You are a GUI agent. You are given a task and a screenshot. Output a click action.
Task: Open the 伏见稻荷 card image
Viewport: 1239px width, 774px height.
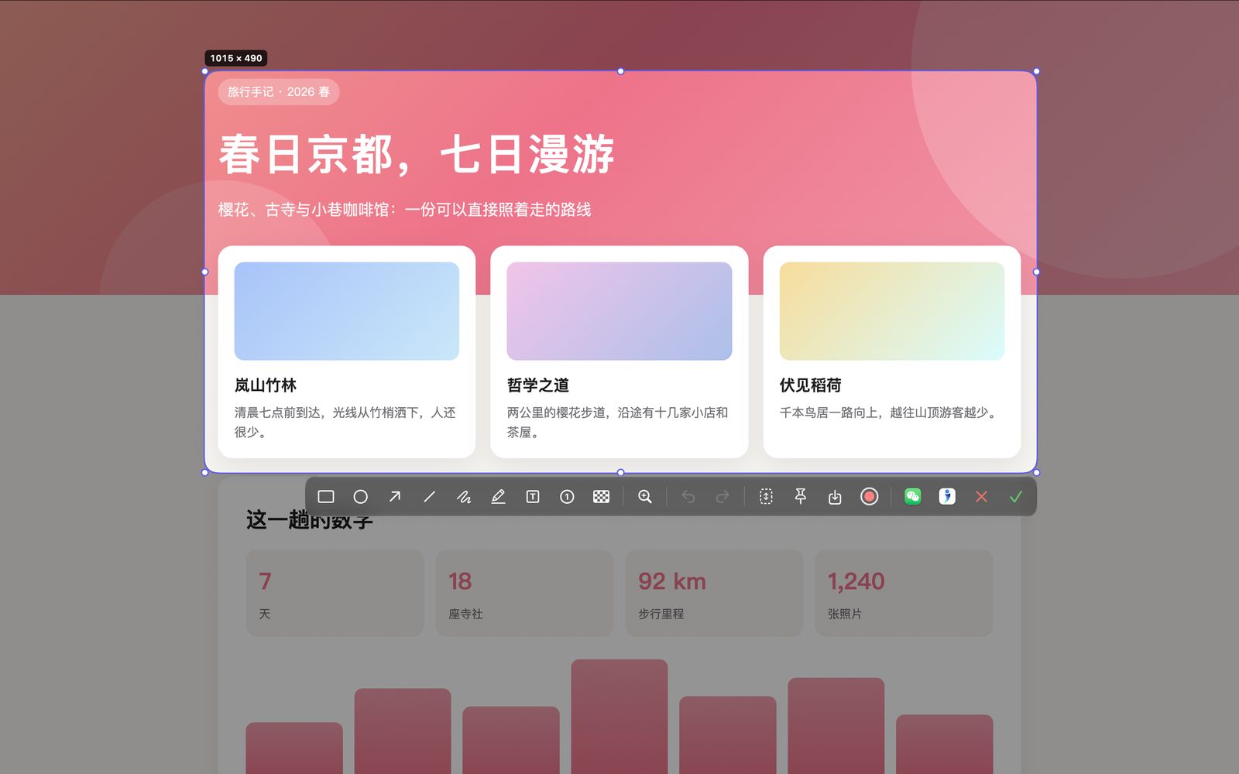tap(892, 311)
